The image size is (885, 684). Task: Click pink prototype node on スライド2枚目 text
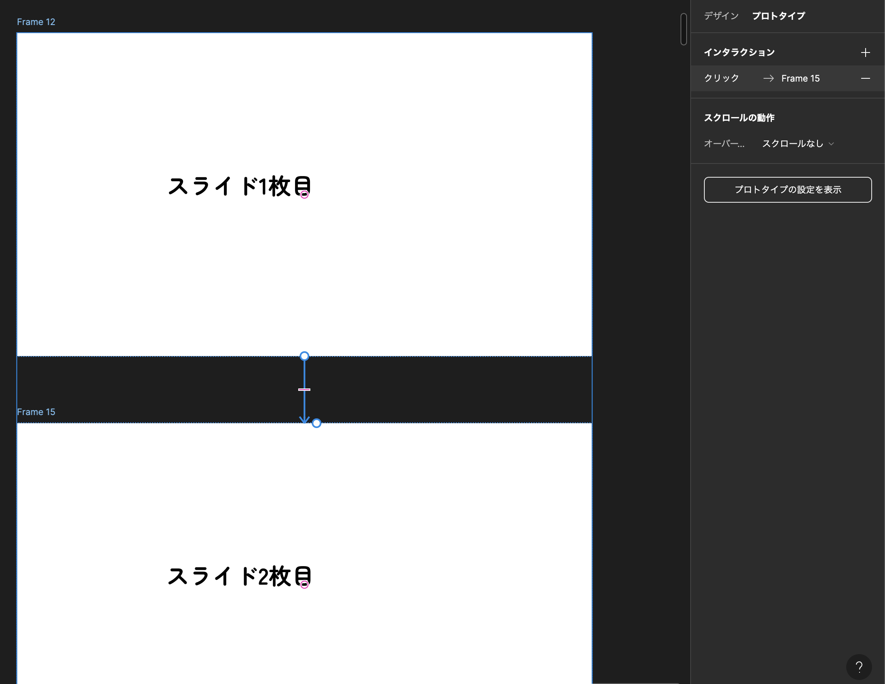point(305,585)
